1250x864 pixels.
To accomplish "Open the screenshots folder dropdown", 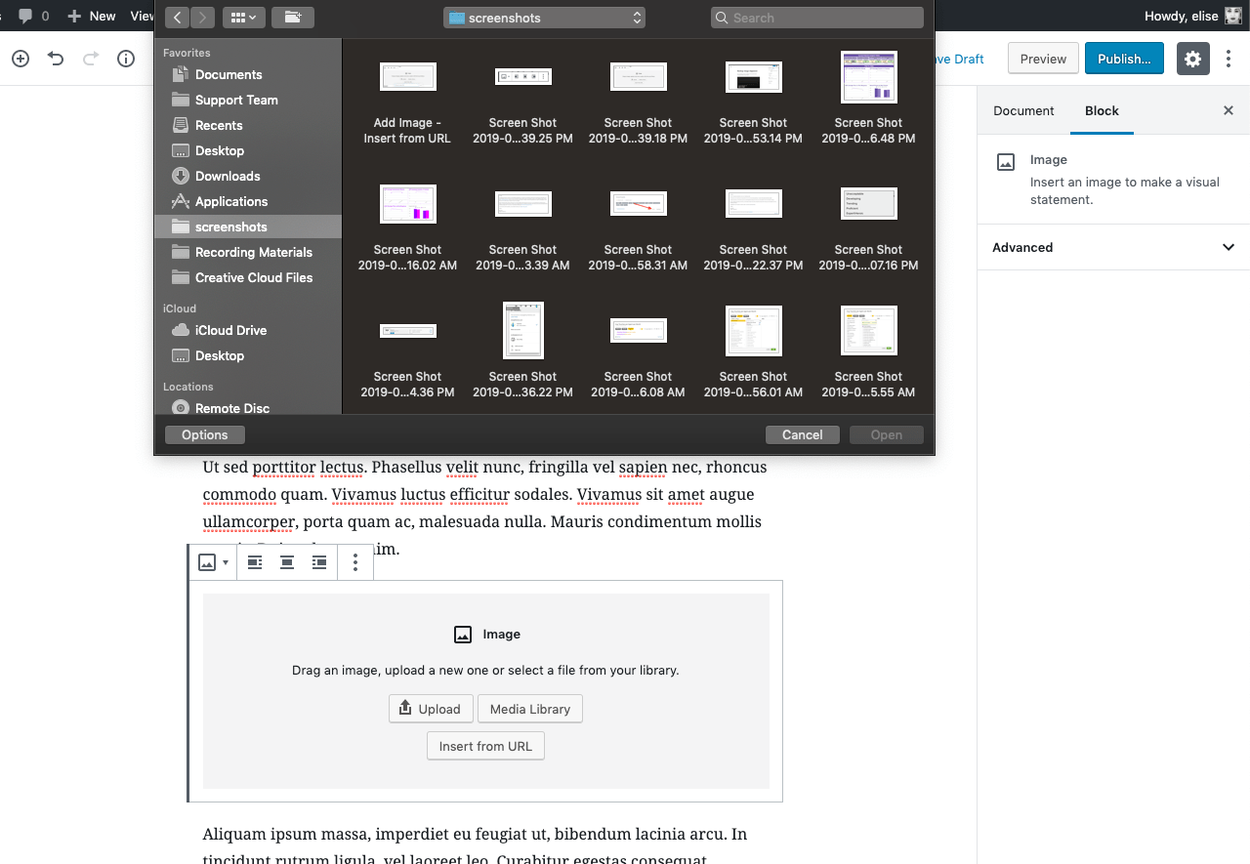I will point(544,17).
